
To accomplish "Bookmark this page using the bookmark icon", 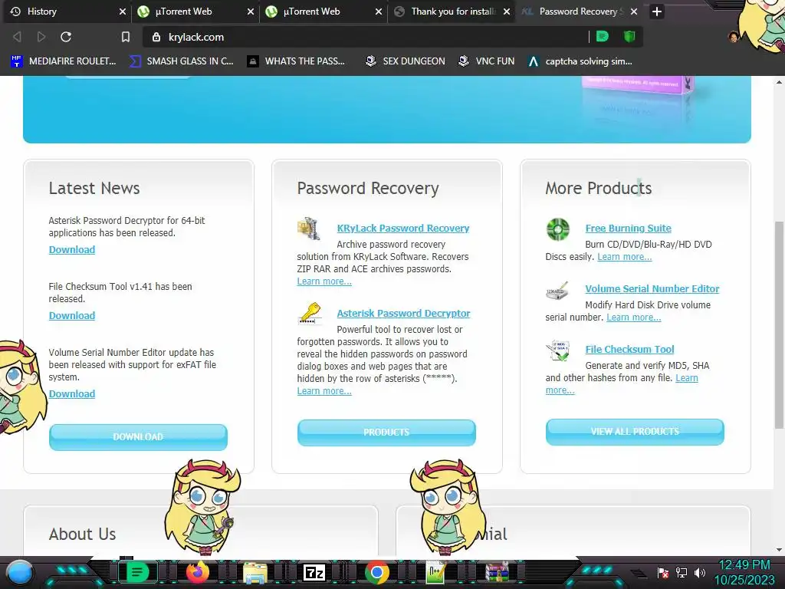I will (x=125, y=37).
